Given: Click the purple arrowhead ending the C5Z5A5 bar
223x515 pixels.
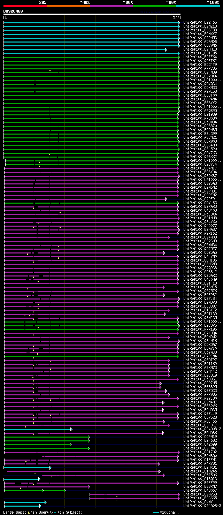Looking at the screenshot, I should 164,253.
